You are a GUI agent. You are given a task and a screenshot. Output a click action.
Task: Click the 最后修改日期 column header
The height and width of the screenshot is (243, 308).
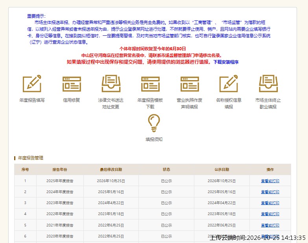pyautogui.click(x=111, y=170)
